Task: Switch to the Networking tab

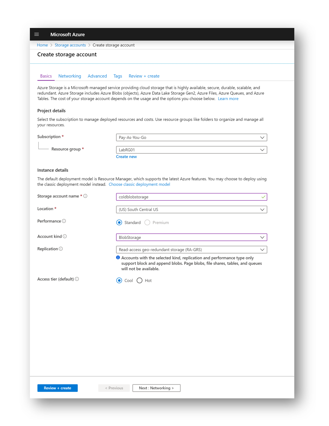Action: [70, 76]
